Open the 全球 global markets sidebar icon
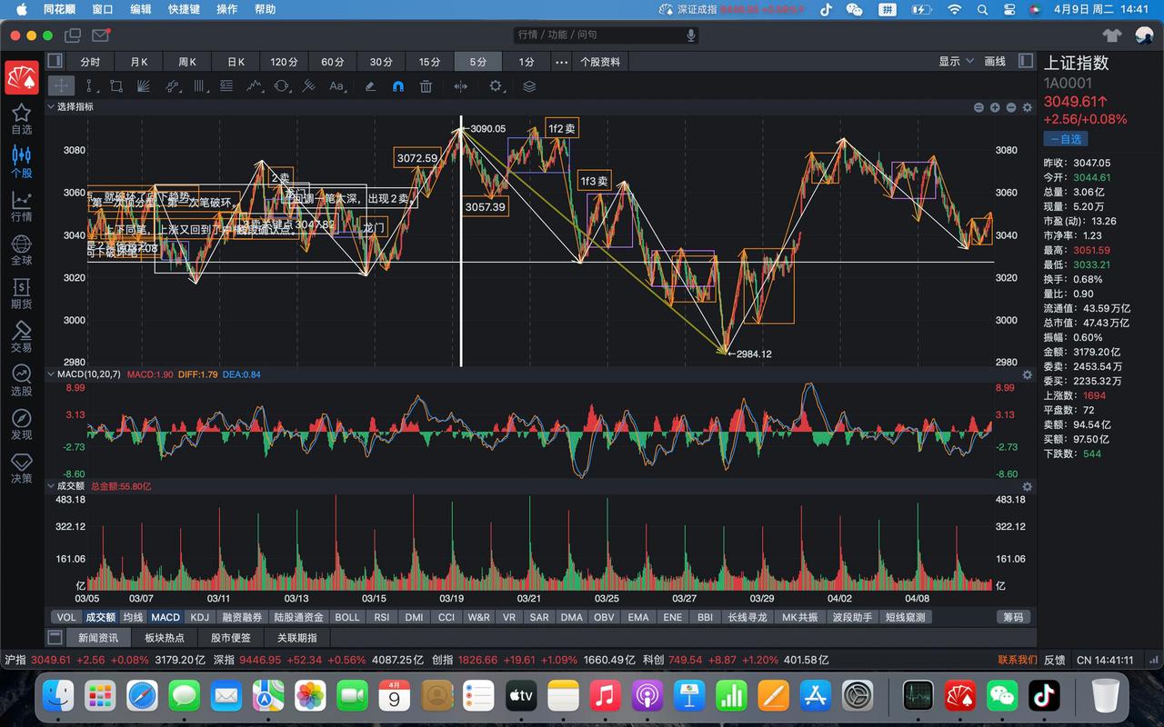1164x727 pixels. (x=21, y=250)
